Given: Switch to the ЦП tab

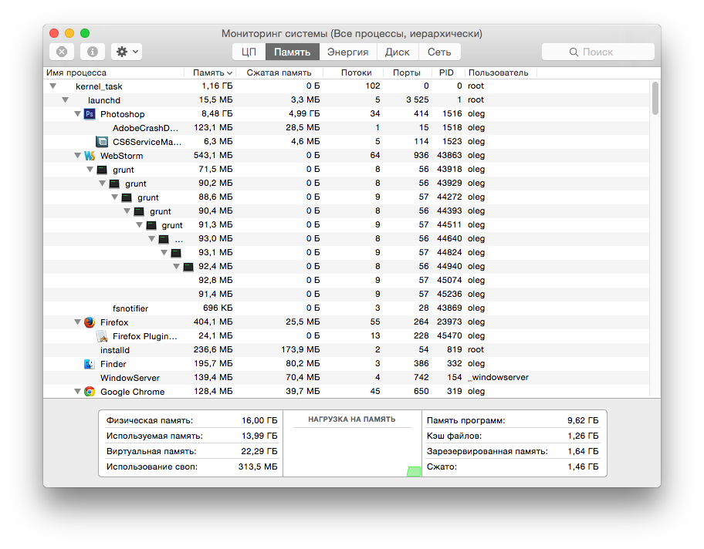Looking at the screenshot, I should tap(249, 52).
